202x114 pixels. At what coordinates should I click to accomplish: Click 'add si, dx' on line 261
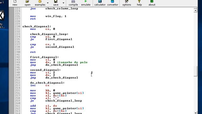coord(44,106)
